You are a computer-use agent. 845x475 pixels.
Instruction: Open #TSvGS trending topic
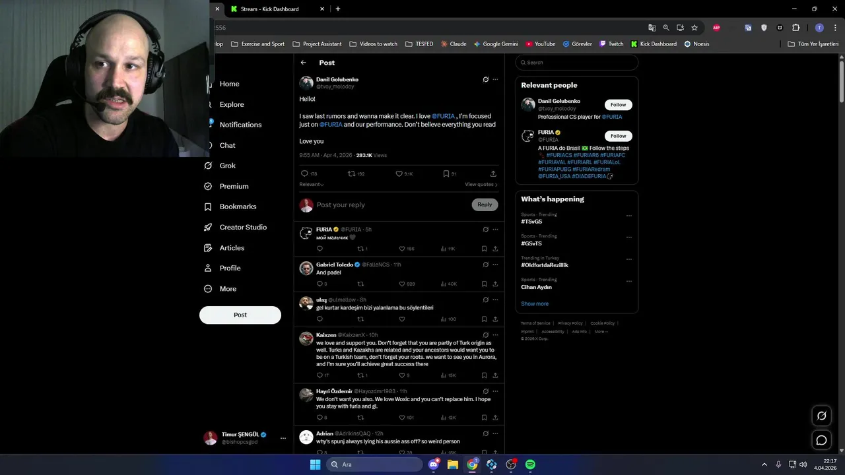[531, 222]
